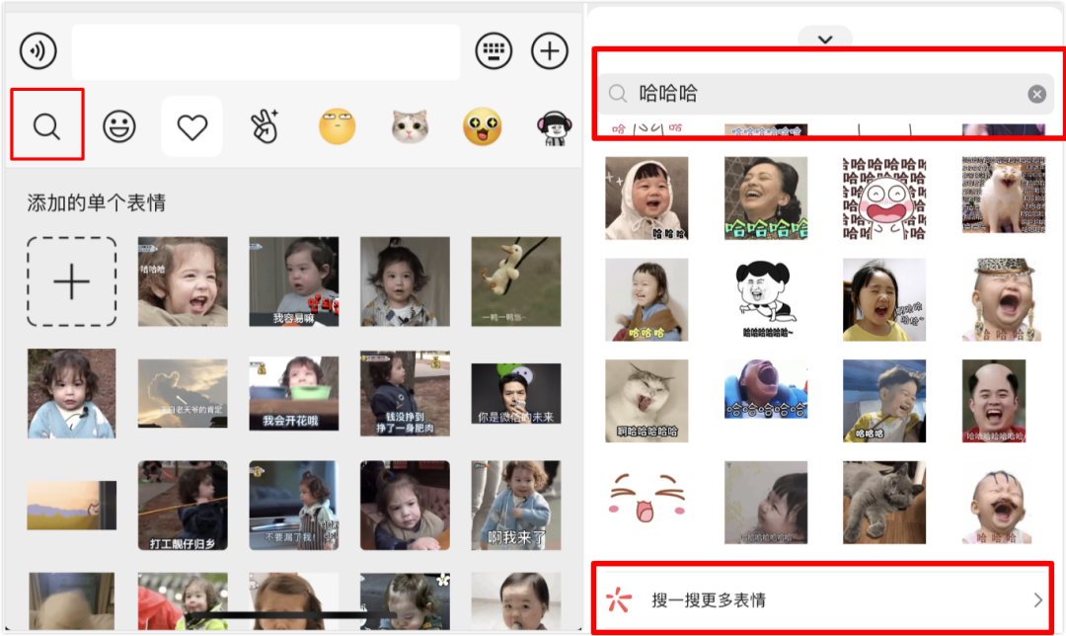The image size is (1066, 636).
Task: Switch to the smiley emoji tab
Action: pos(119,126)
